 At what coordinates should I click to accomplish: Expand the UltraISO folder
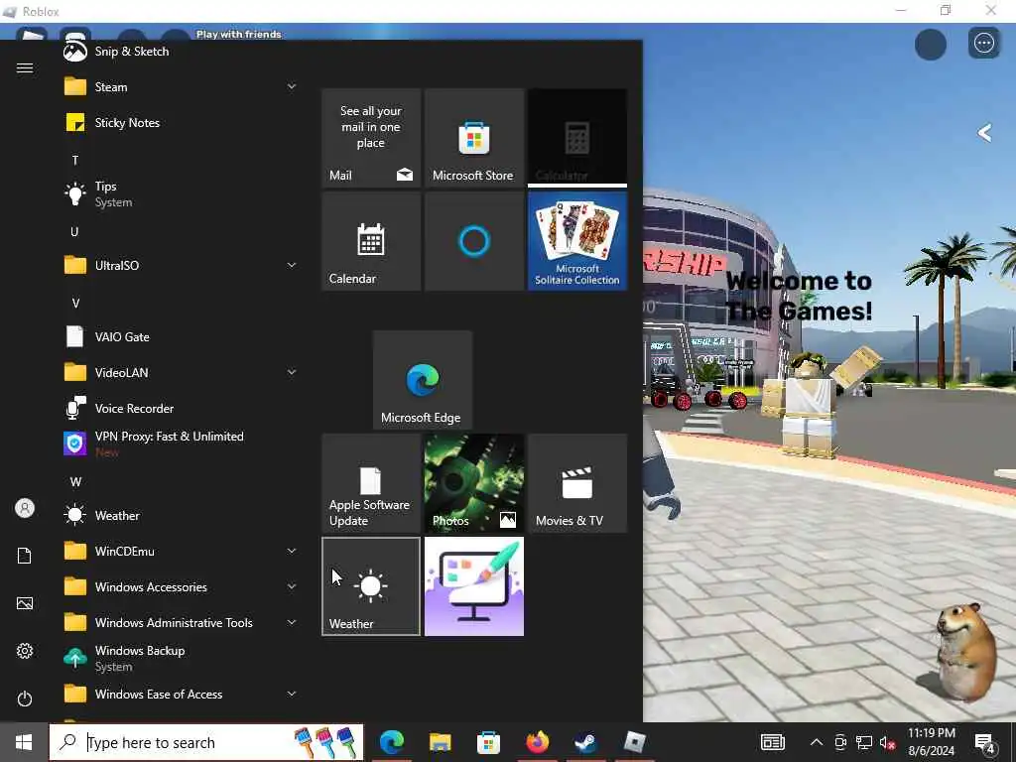(180, 265)
